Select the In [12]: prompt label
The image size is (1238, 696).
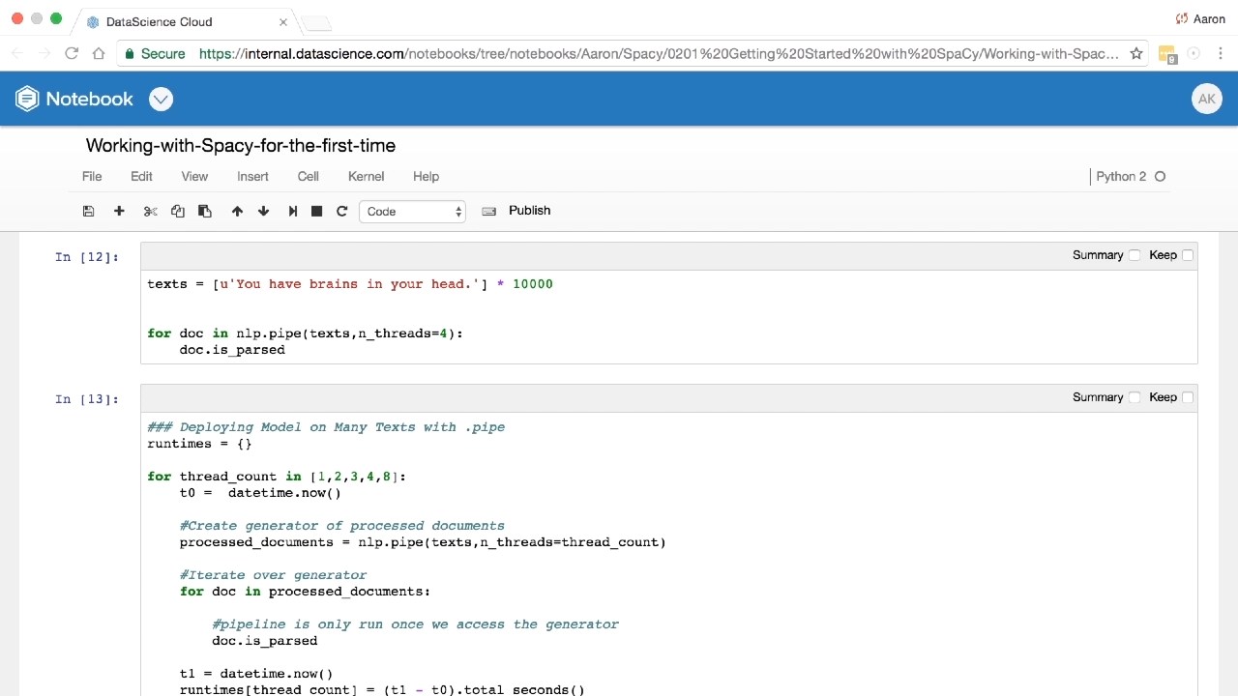pos(87,257)
